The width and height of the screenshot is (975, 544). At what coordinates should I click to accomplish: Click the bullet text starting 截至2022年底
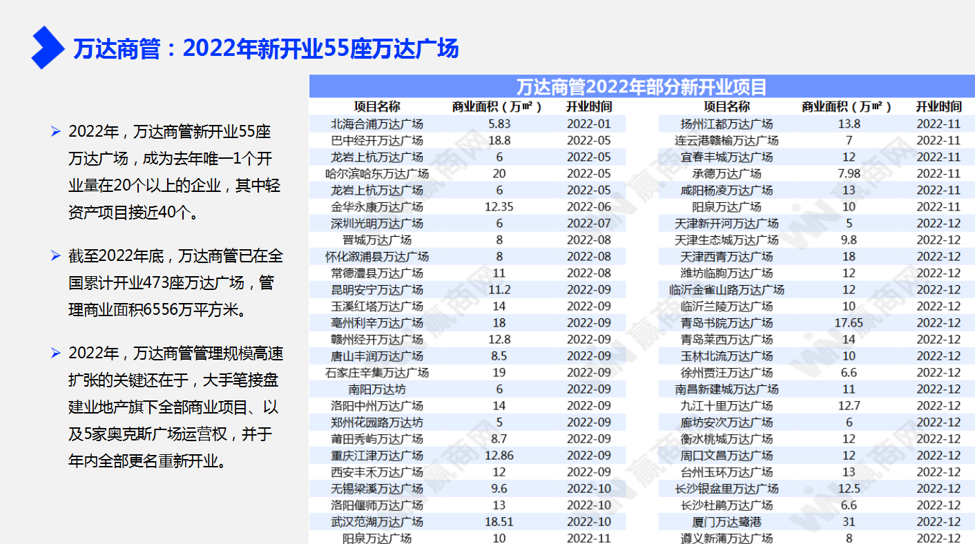point(175,283)
